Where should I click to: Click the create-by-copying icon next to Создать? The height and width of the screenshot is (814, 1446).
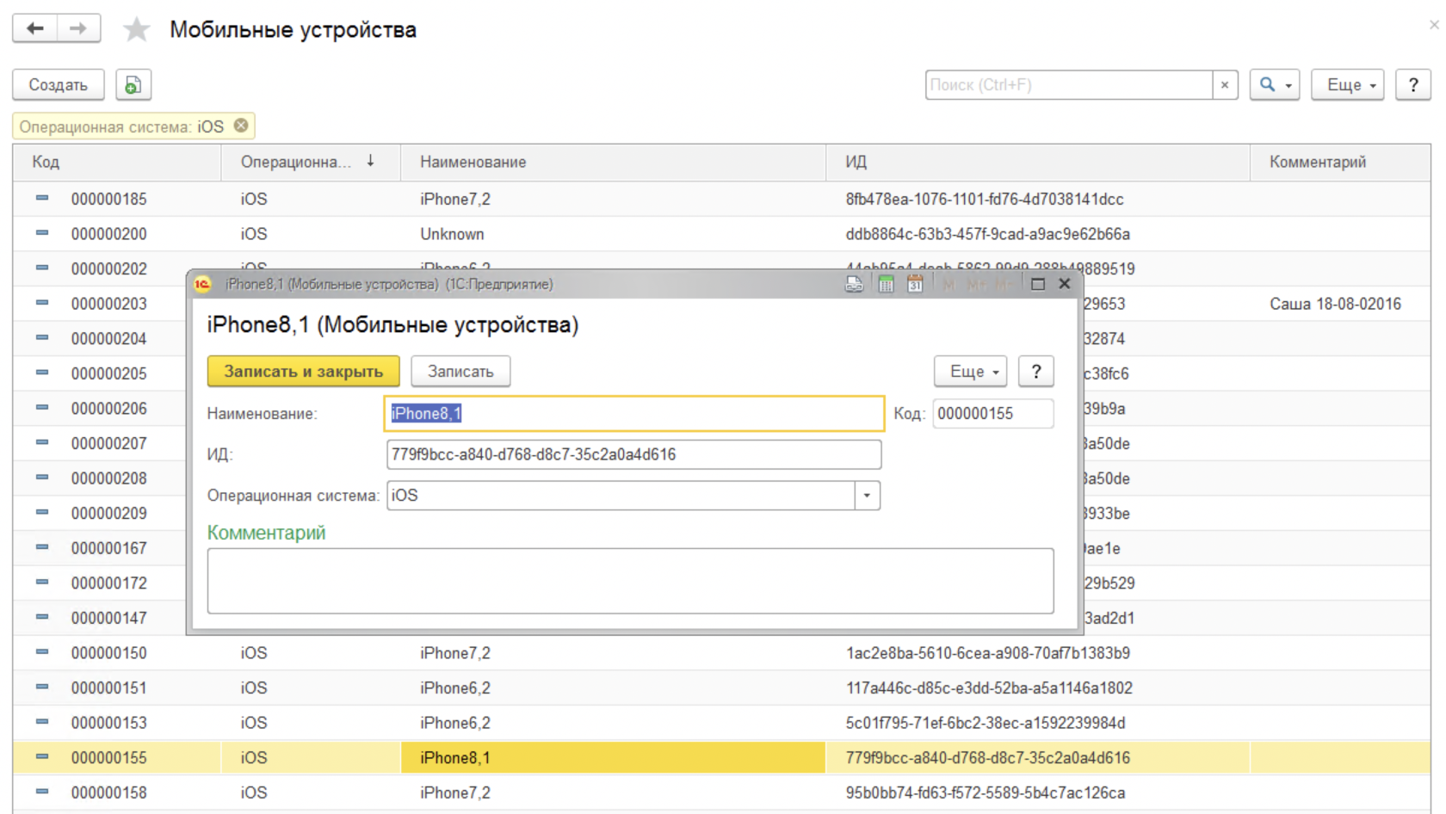133,84
